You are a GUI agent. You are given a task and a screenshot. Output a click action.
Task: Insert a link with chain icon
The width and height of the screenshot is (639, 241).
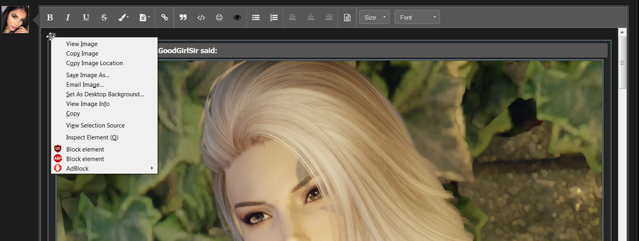tap(165, 17)
